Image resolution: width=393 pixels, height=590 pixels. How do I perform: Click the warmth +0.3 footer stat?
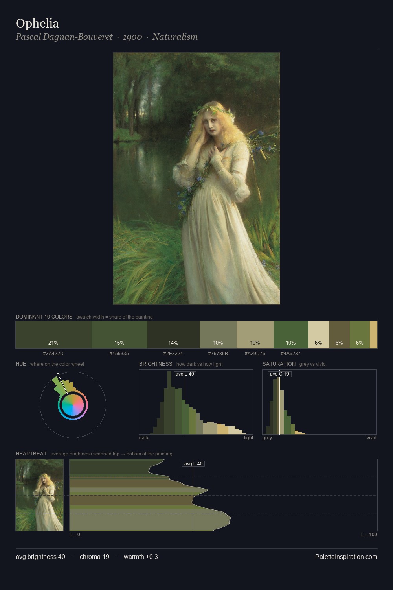click(141, 557)
